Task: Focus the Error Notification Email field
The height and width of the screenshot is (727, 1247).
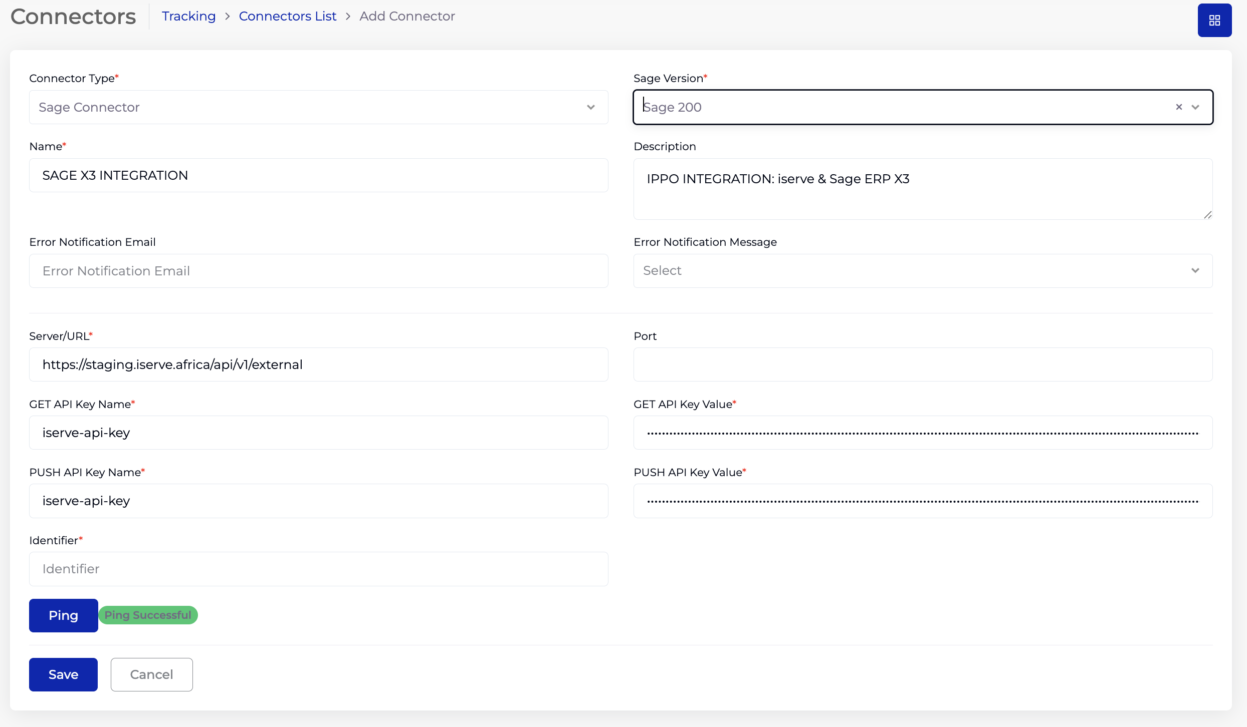Action: 319,271
